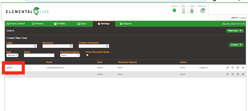Image resolution: width=248 pixels, height=111 pixels.
Task: Click the support@3zero2tv.it email cell
Action: tap(55, 68)
